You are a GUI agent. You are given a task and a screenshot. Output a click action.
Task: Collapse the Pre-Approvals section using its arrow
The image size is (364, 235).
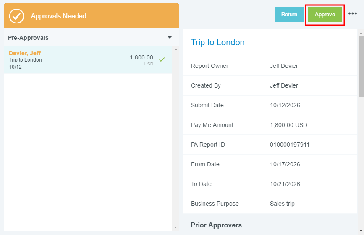[x=170, y=37]
